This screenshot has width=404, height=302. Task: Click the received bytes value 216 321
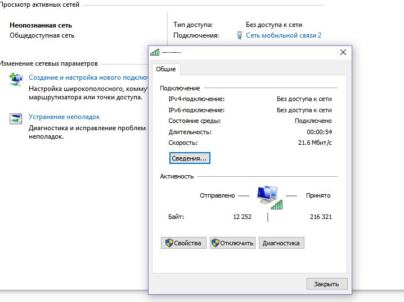321,217
